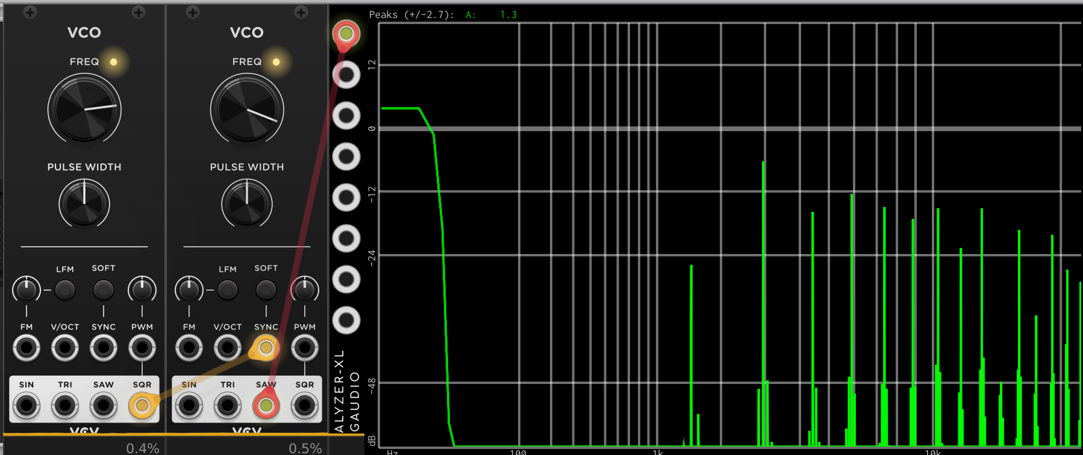Image resolution: width=1083 pixels, height=455 pixels.
Task: Click the 0.5% CPU meter readout
Action: pyautogui.click(x=305, y=448)
